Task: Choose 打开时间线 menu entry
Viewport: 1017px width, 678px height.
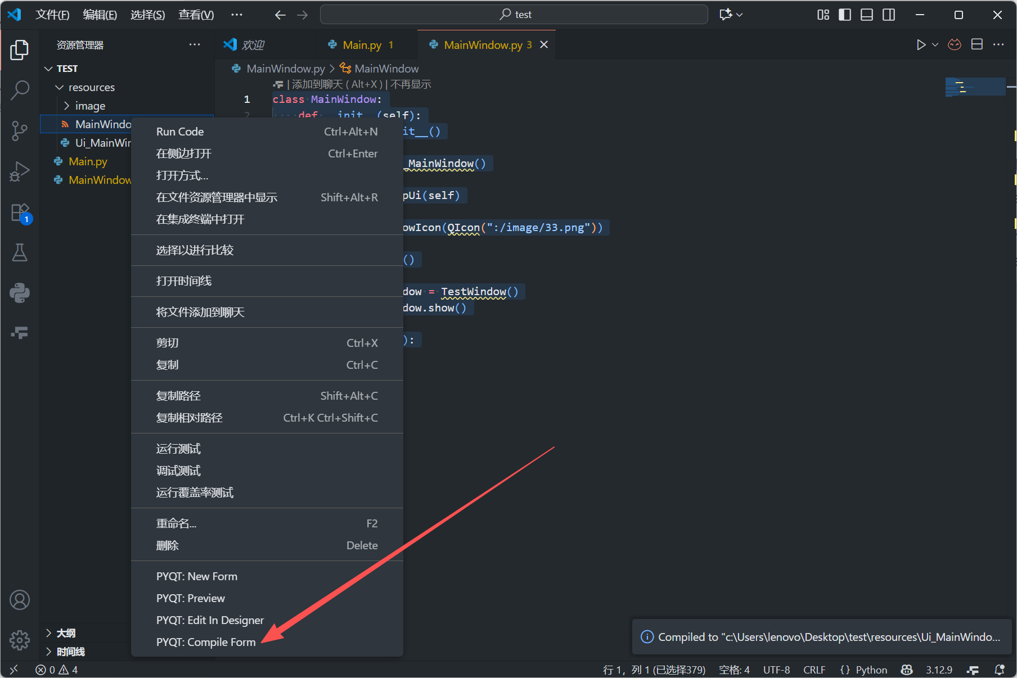Action: coord(267,281)
